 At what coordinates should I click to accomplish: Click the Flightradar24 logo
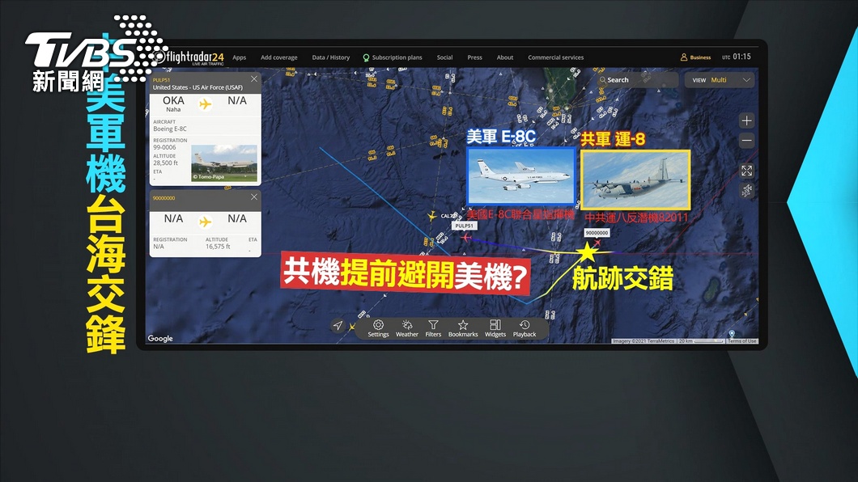point(190,57)
